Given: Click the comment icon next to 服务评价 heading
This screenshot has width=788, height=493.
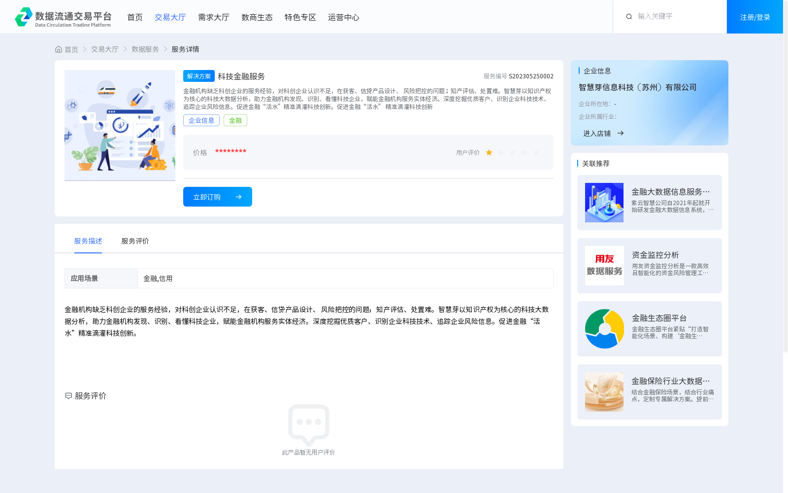Looking at the screenshot, I should click(68, 396).
